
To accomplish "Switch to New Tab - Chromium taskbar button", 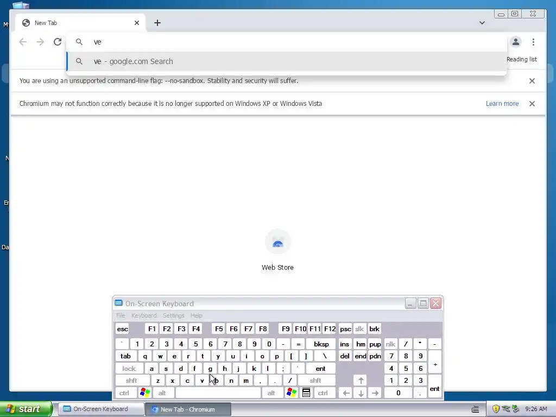I will (188, 409).
